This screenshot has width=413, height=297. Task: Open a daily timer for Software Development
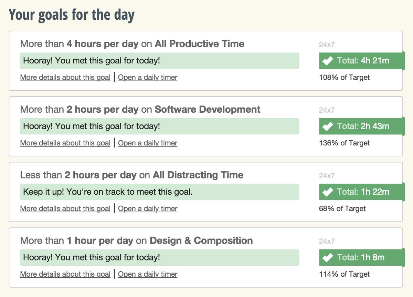[148, 143]
